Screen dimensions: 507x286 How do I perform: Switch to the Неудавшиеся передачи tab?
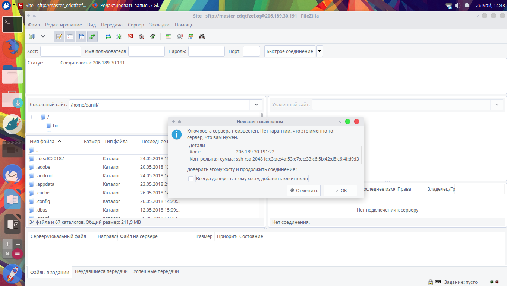[x=101, y=271]
